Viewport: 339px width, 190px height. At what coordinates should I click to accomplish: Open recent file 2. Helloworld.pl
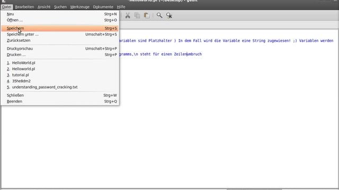60,69
